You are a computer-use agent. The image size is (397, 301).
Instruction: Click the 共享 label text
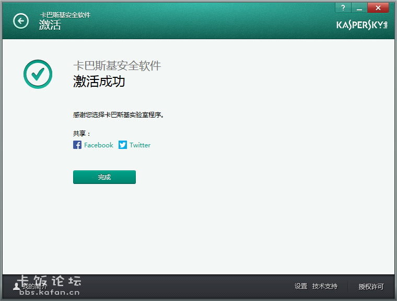[x=81, y=134]
